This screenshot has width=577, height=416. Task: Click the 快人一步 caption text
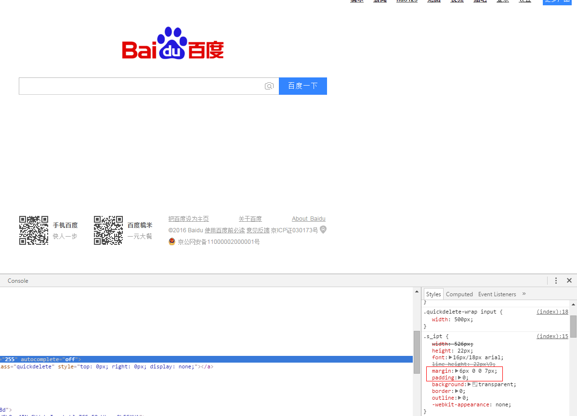(65, 236)
